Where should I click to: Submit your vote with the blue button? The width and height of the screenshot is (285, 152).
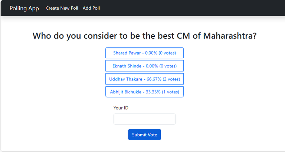144,135
